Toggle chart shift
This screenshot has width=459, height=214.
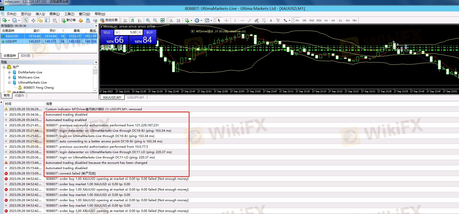pos(178,20)
